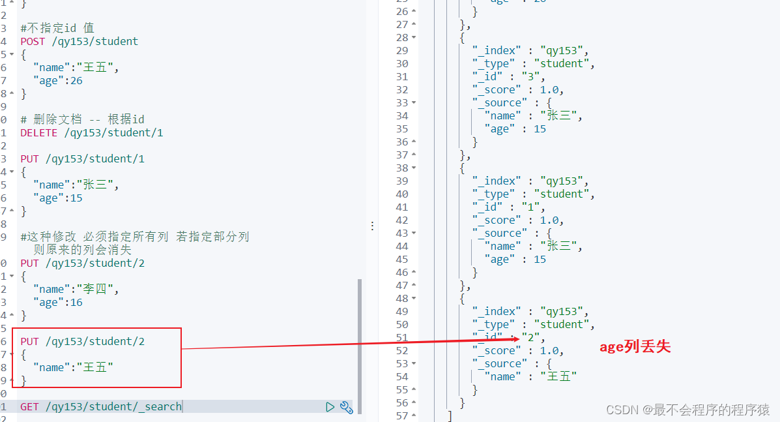Viewport: 780px width, 422px height.
Task: Toggle the fold arrow on output line 38
Action: point(414,168)
